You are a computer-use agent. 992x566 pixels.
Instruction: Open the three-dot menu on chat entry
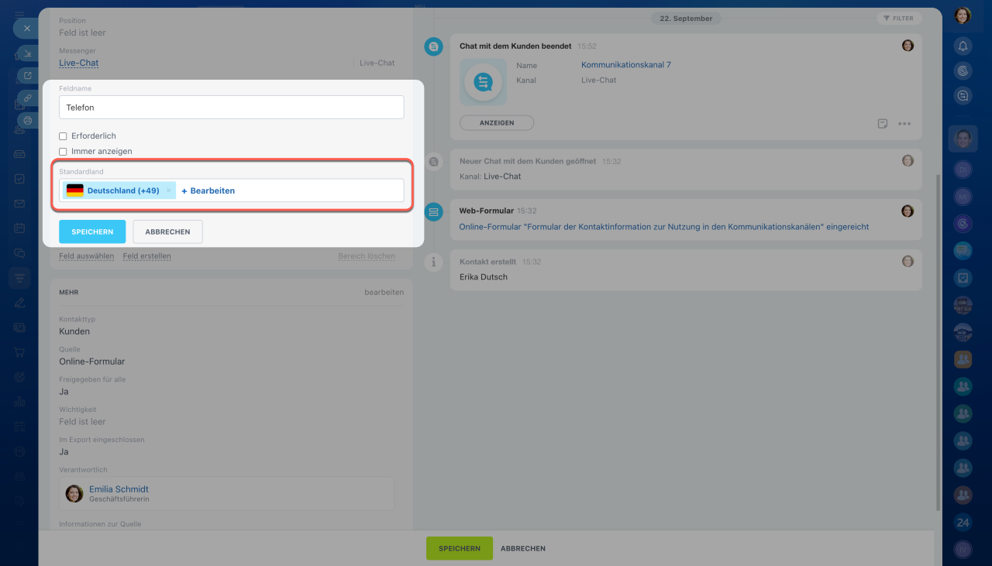tap(904, 123)
